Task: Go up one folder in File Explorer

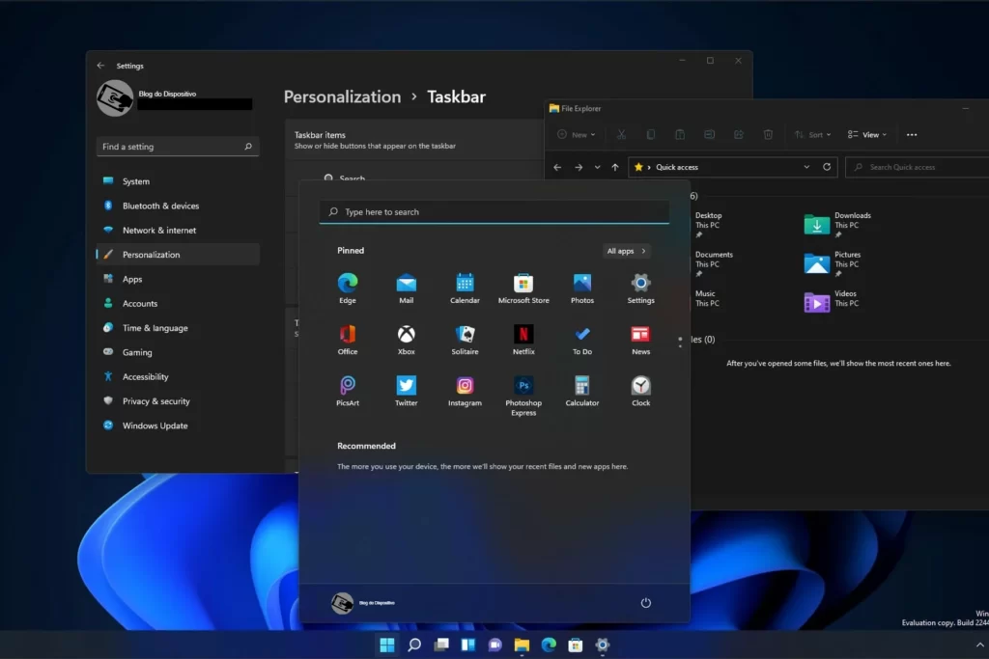Action: pyautogui.click(x=615, y=167)
